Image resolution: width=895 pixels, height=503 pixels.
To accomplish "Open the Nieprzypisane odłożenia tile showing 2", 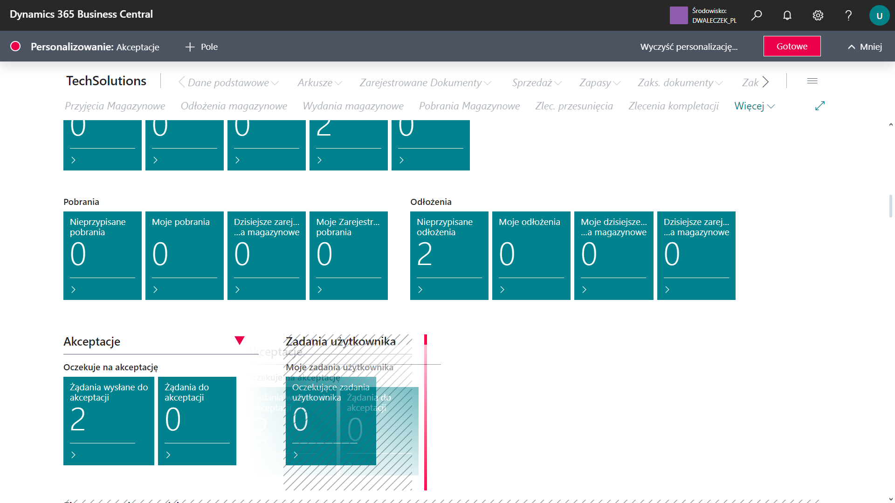I will 449,255.
